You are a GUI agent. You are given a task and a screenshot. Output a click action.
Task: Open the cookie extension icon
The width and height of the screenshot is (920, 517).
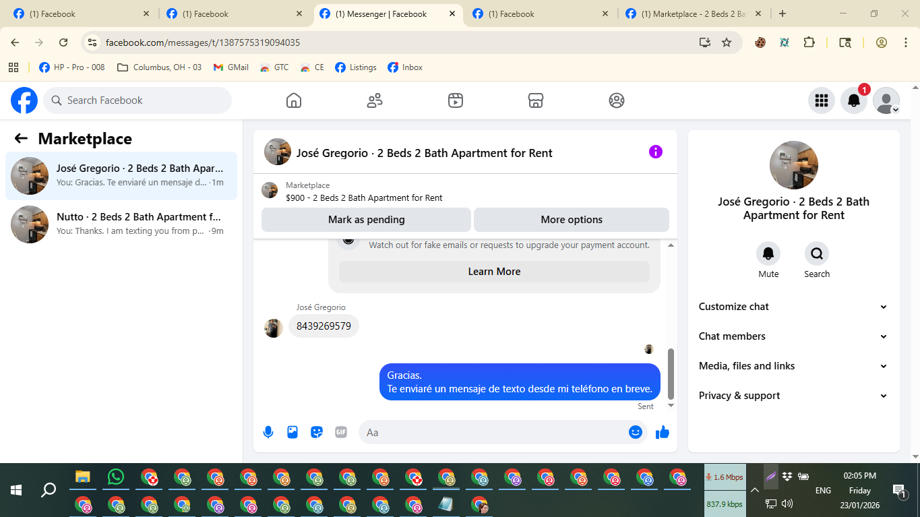[x=760, y=42]
